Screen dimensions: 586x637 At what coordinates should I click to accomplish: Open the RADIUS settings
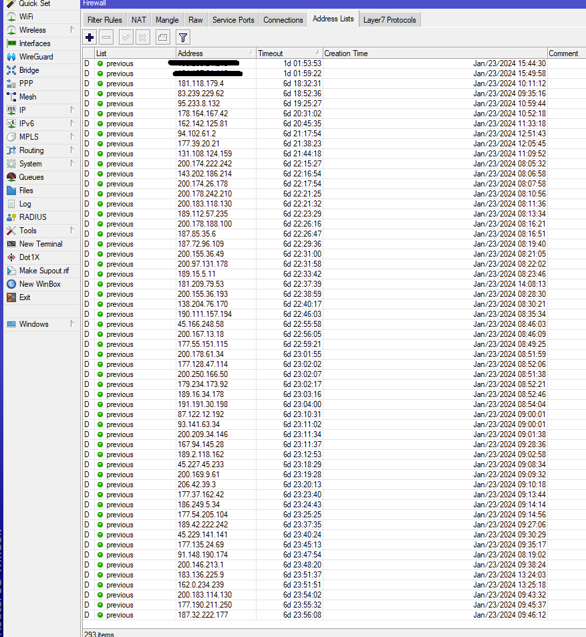click(x=33, y=217)
